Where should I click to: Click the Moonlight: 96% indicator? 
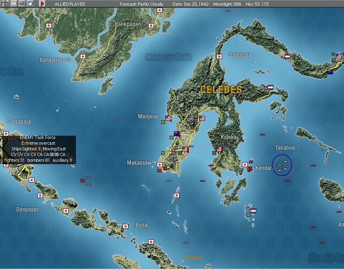tap(227, 4)
